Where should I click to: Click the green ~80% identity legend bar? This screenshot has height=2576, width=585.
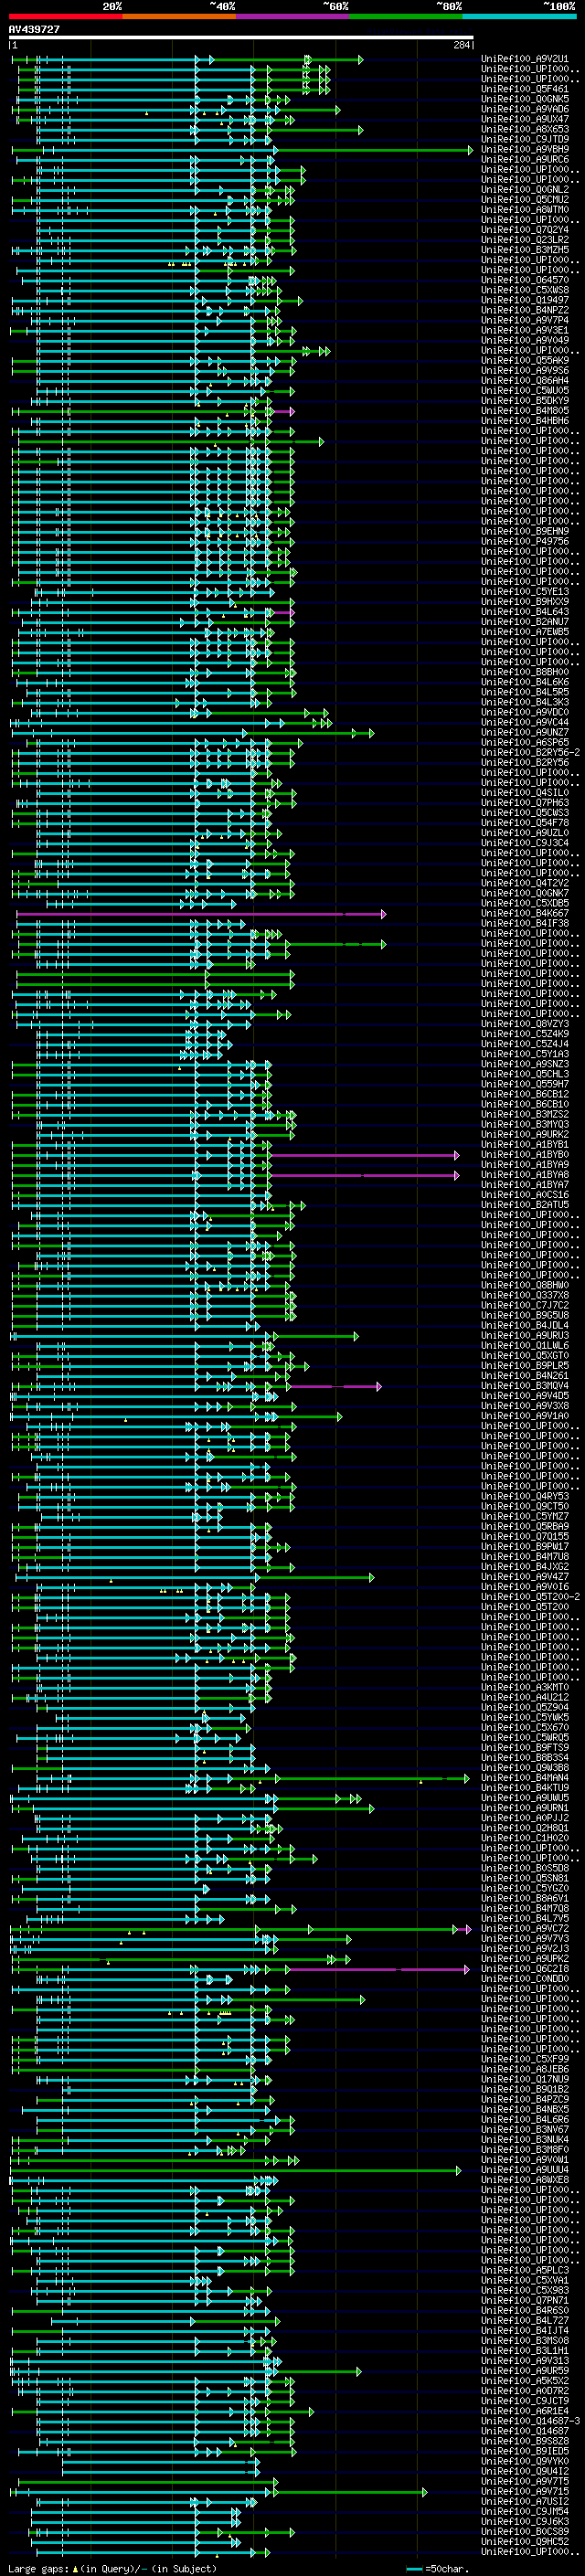tap(406, 17)
